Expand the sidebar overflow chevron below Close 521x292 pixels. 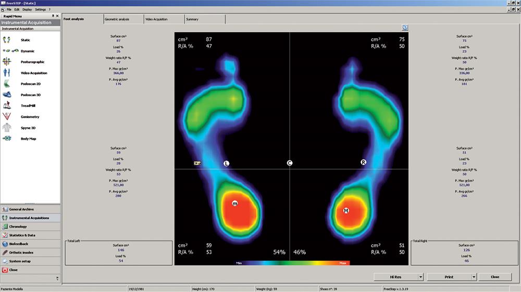click(57, 279)
